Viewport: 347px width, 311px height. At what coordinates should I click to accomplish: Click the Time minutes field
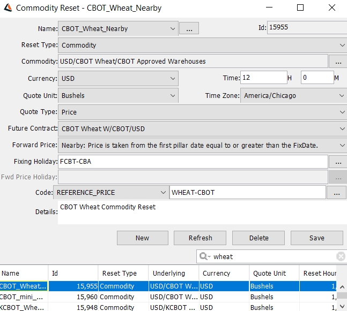[318, 78]
